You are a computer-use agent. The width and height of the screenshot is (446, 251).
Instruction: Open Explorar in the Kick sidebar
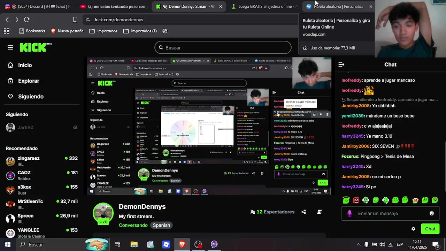point(23,81)
